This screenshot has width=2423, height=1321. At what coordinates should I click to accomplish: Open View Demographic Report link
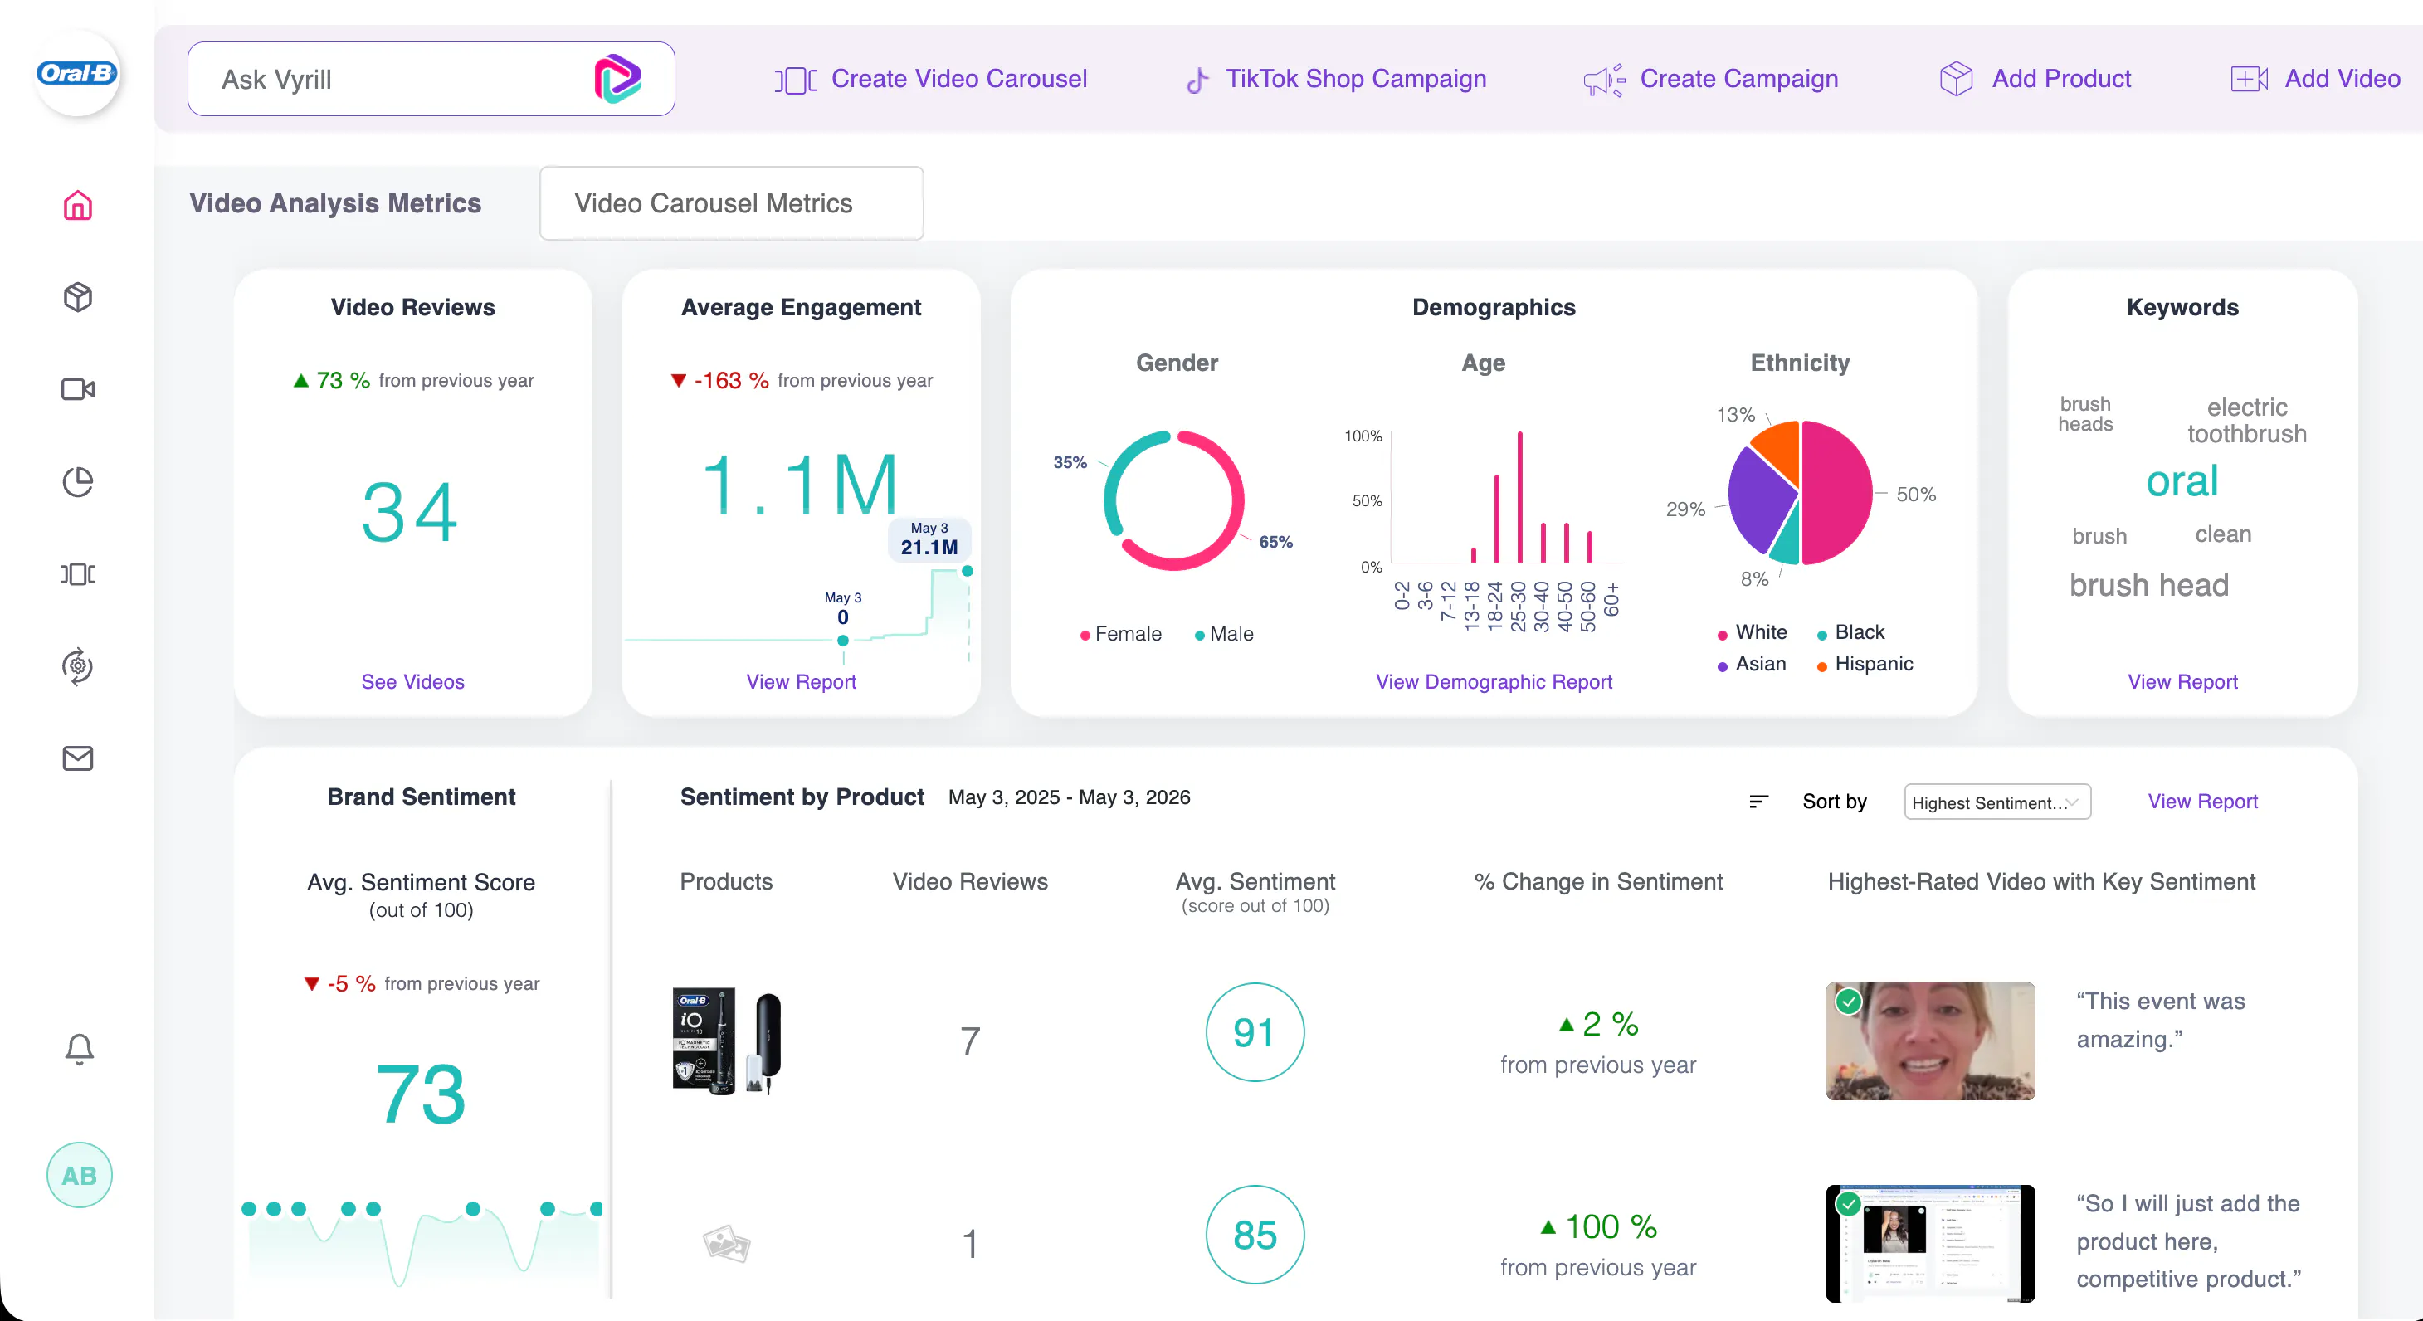(1494, 681)
